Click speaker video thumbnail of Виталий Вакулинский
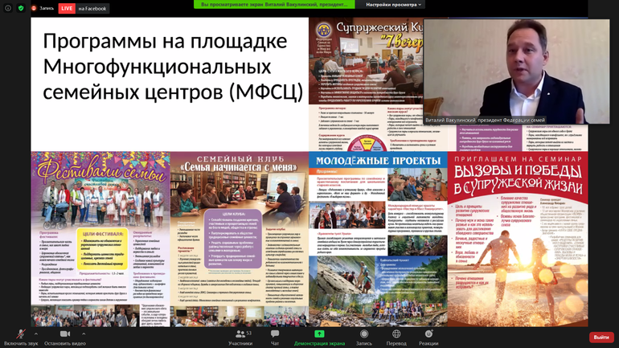619x348 pixels. click(516, 72)
